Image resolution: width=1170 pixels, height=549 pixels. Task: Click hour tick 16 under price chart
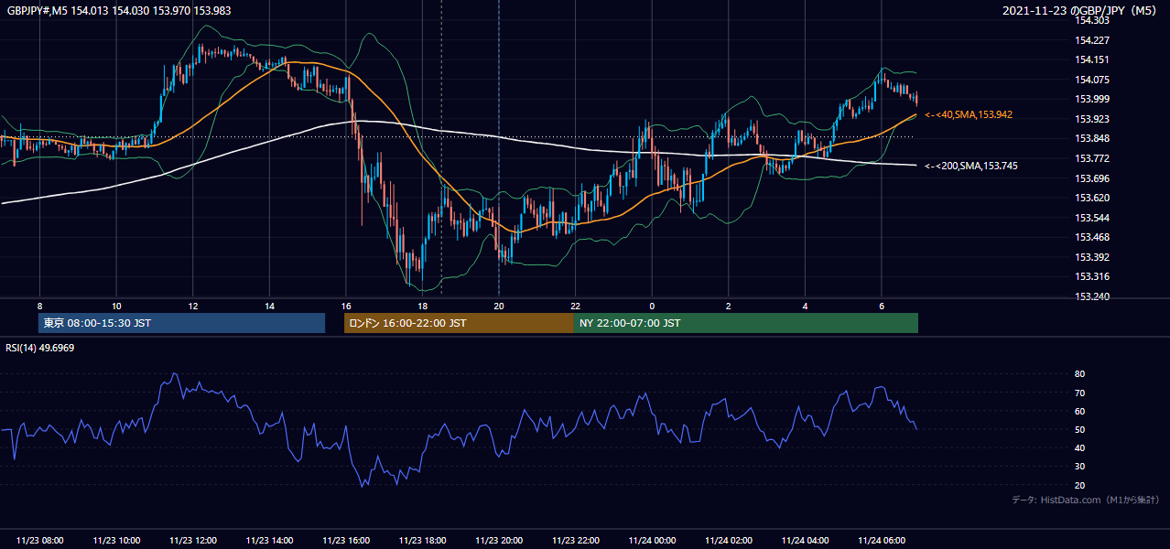click(345, 306)
